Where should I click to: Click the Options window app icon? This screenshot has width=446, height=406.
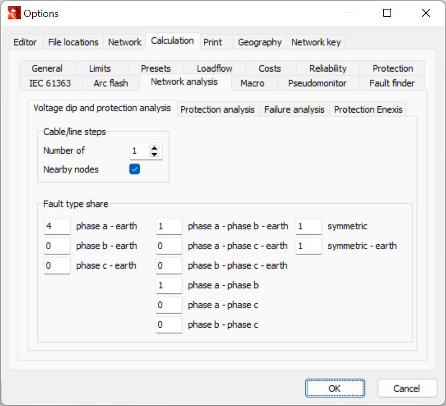[x=14, y=13]
